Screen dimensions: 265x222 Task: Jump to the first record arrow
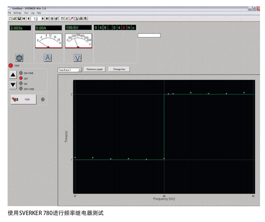coord(24,19)
